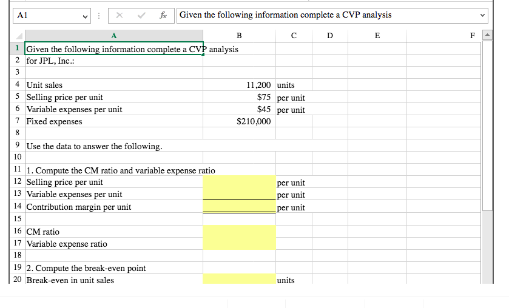The image size is (509, 308).
Task: Click 'Contribution margin per unit' cell
Action: tap(114, 207)
